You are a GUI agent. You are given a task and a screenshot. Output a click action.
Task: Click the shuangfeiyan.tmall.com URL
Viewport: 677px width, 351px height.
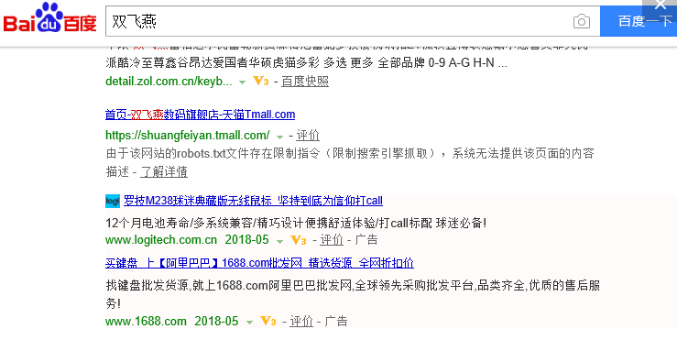coord(188,135)
